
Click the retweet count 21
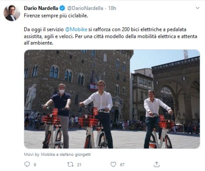click(79, 165)
